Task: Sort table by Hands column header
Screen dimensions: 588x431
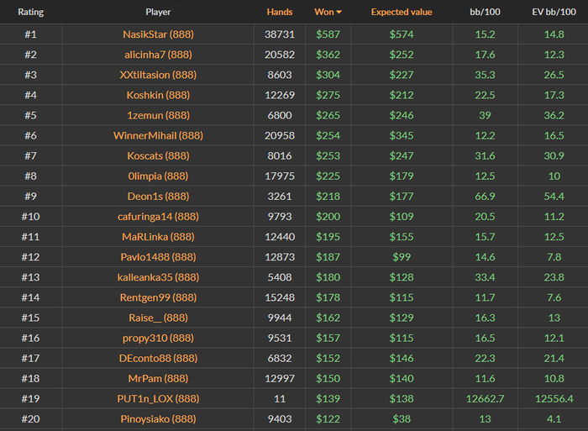Action: (x=280, y=12)
